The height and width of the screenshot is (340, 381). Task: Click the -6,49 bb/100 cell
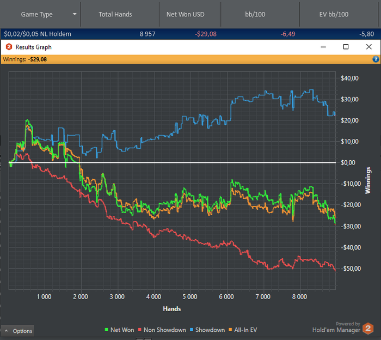[288, 34]
